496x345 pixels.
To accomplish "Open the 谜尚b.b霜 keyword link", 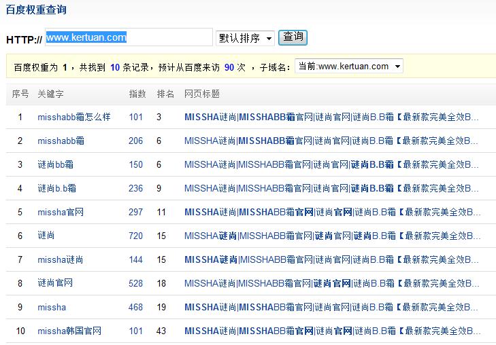I will (x=57, y=188).
